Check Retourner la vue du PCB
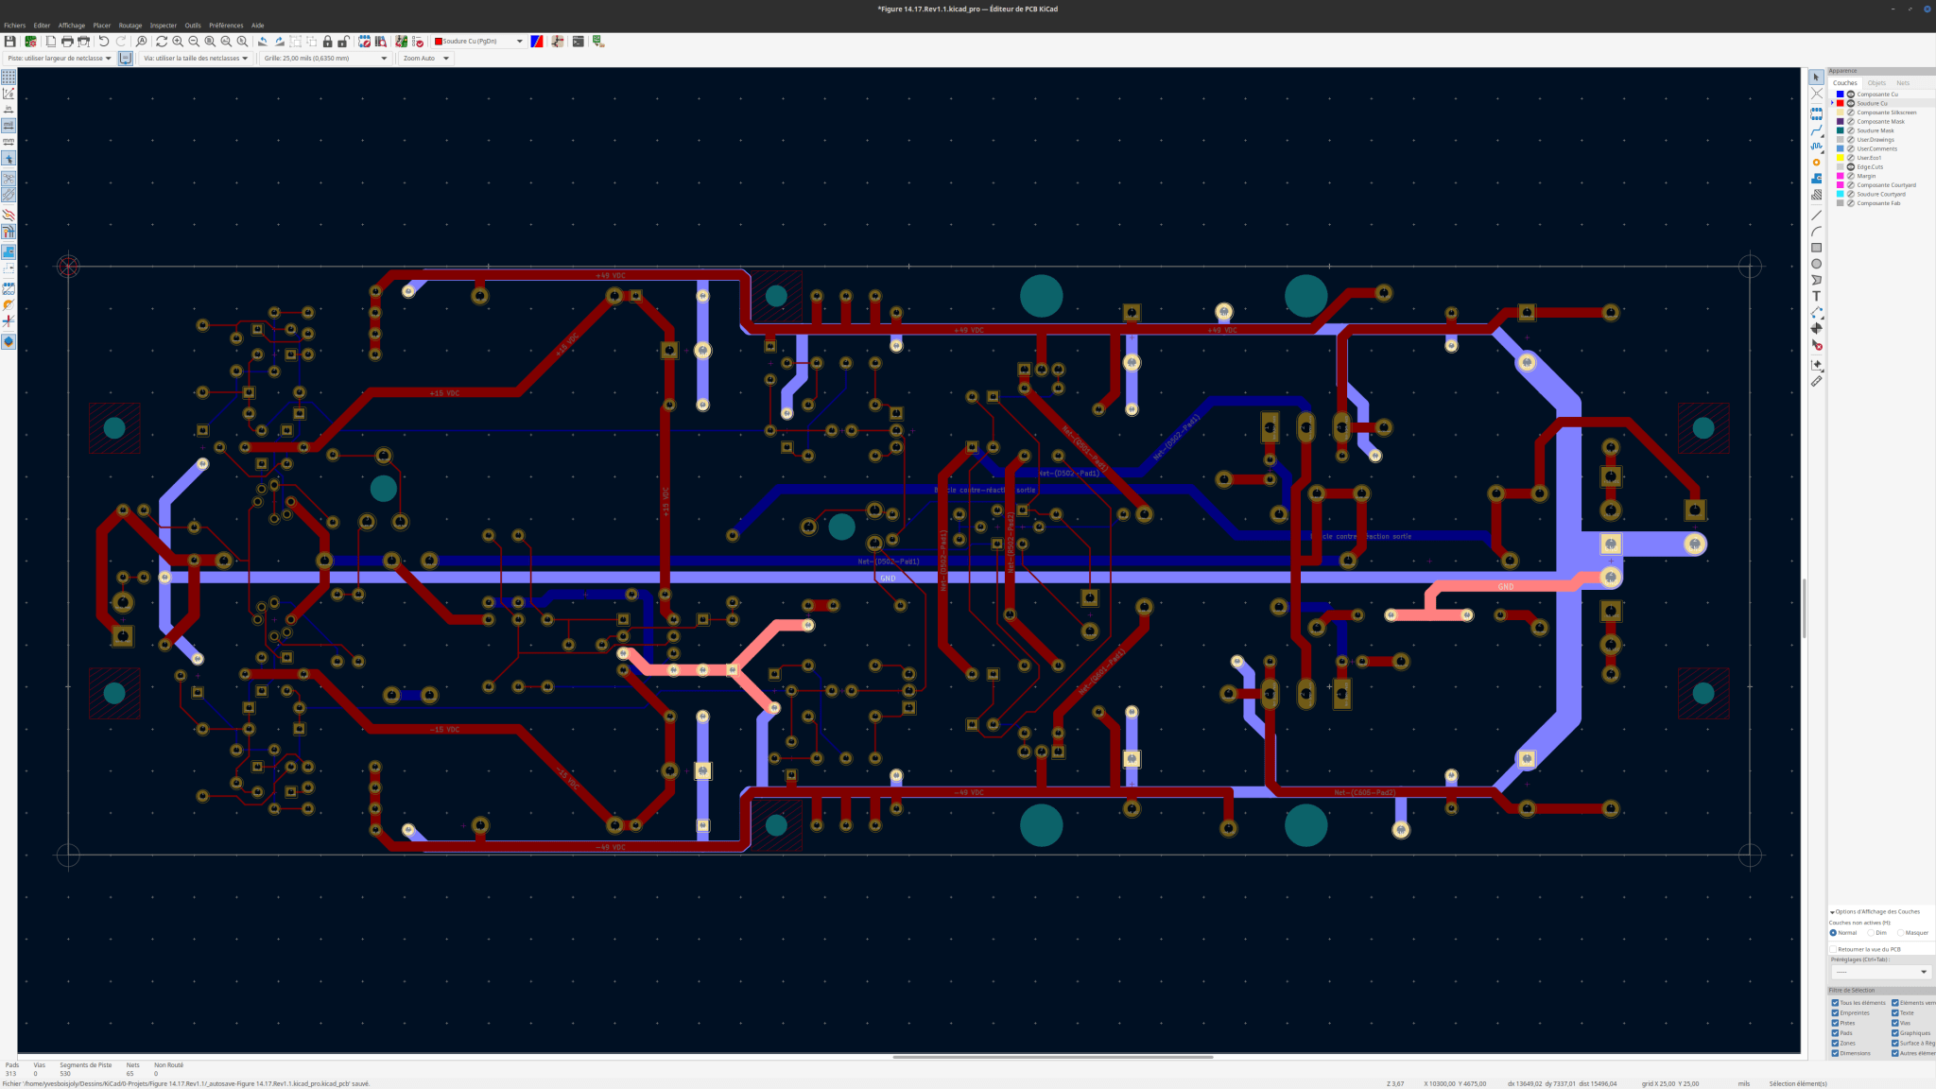 (1833, 949)
